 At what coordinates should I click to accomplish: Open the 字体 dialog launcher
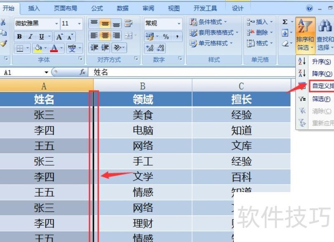[x=80, y=59]
